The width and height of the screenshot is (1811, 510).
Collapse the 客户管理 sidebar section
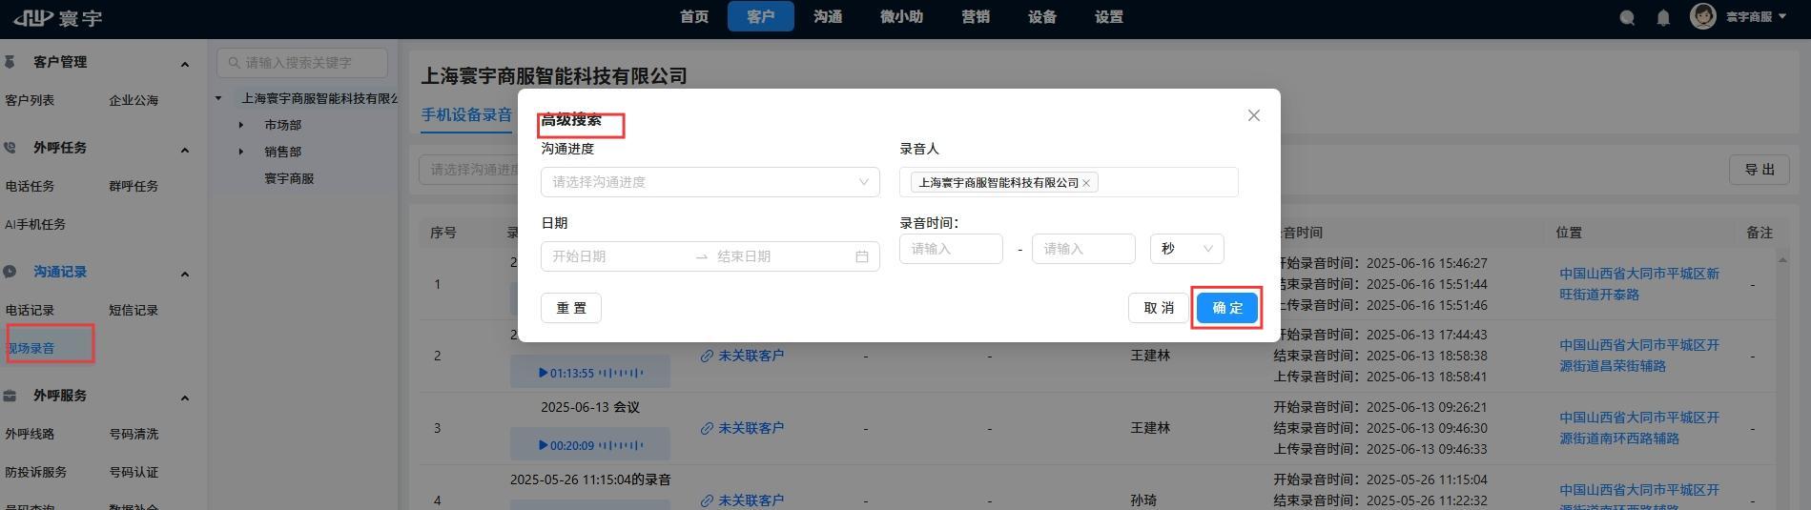(x=185, y=64)
